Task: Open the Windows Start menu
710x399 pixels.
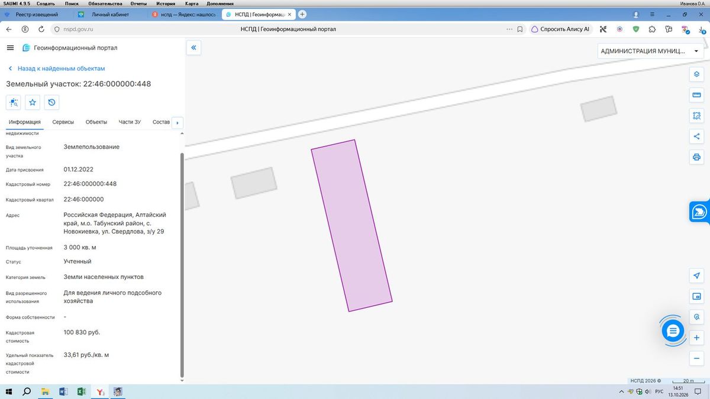Action: 9,391
